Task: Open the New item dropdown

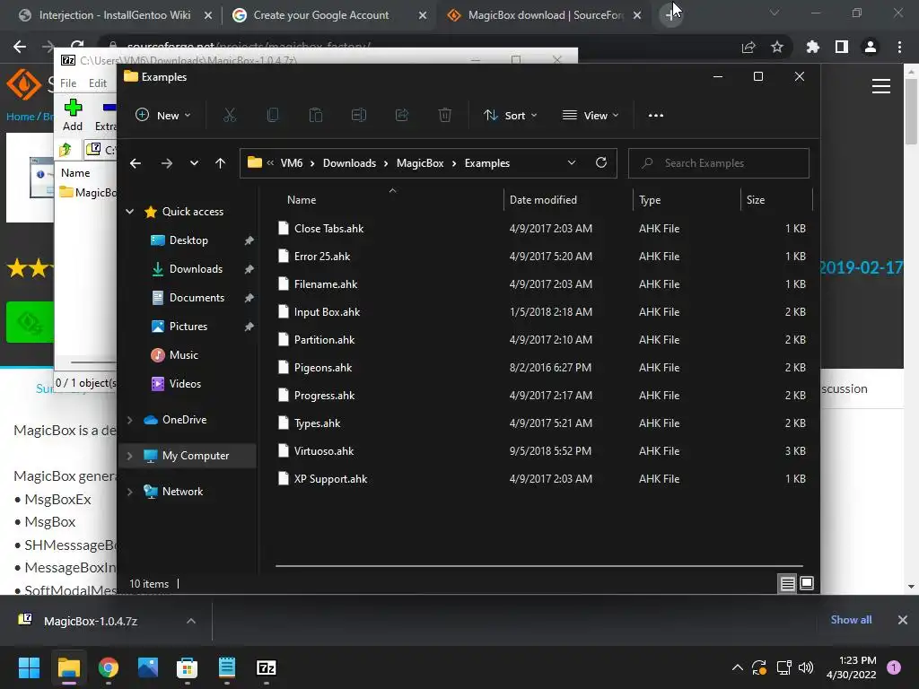Action: pos(163,116)
